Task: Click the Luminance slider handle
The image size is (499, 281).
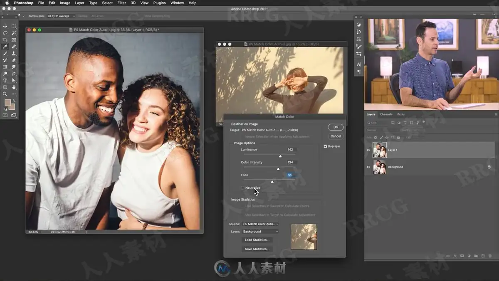Action: (x=280, y=156)
